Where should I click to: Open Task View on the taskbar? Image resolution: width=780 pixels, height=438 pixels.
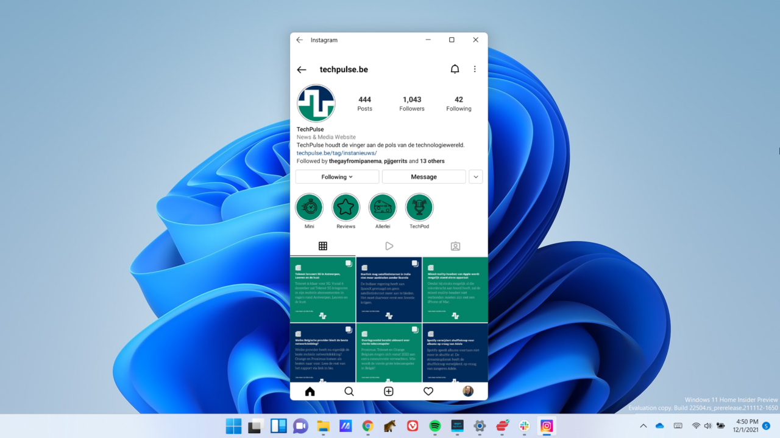(x=256, y=426)
